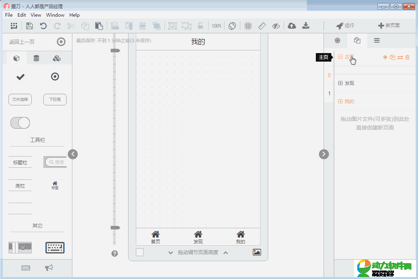
Task: Click the help question mark icon
Action: 115,253
